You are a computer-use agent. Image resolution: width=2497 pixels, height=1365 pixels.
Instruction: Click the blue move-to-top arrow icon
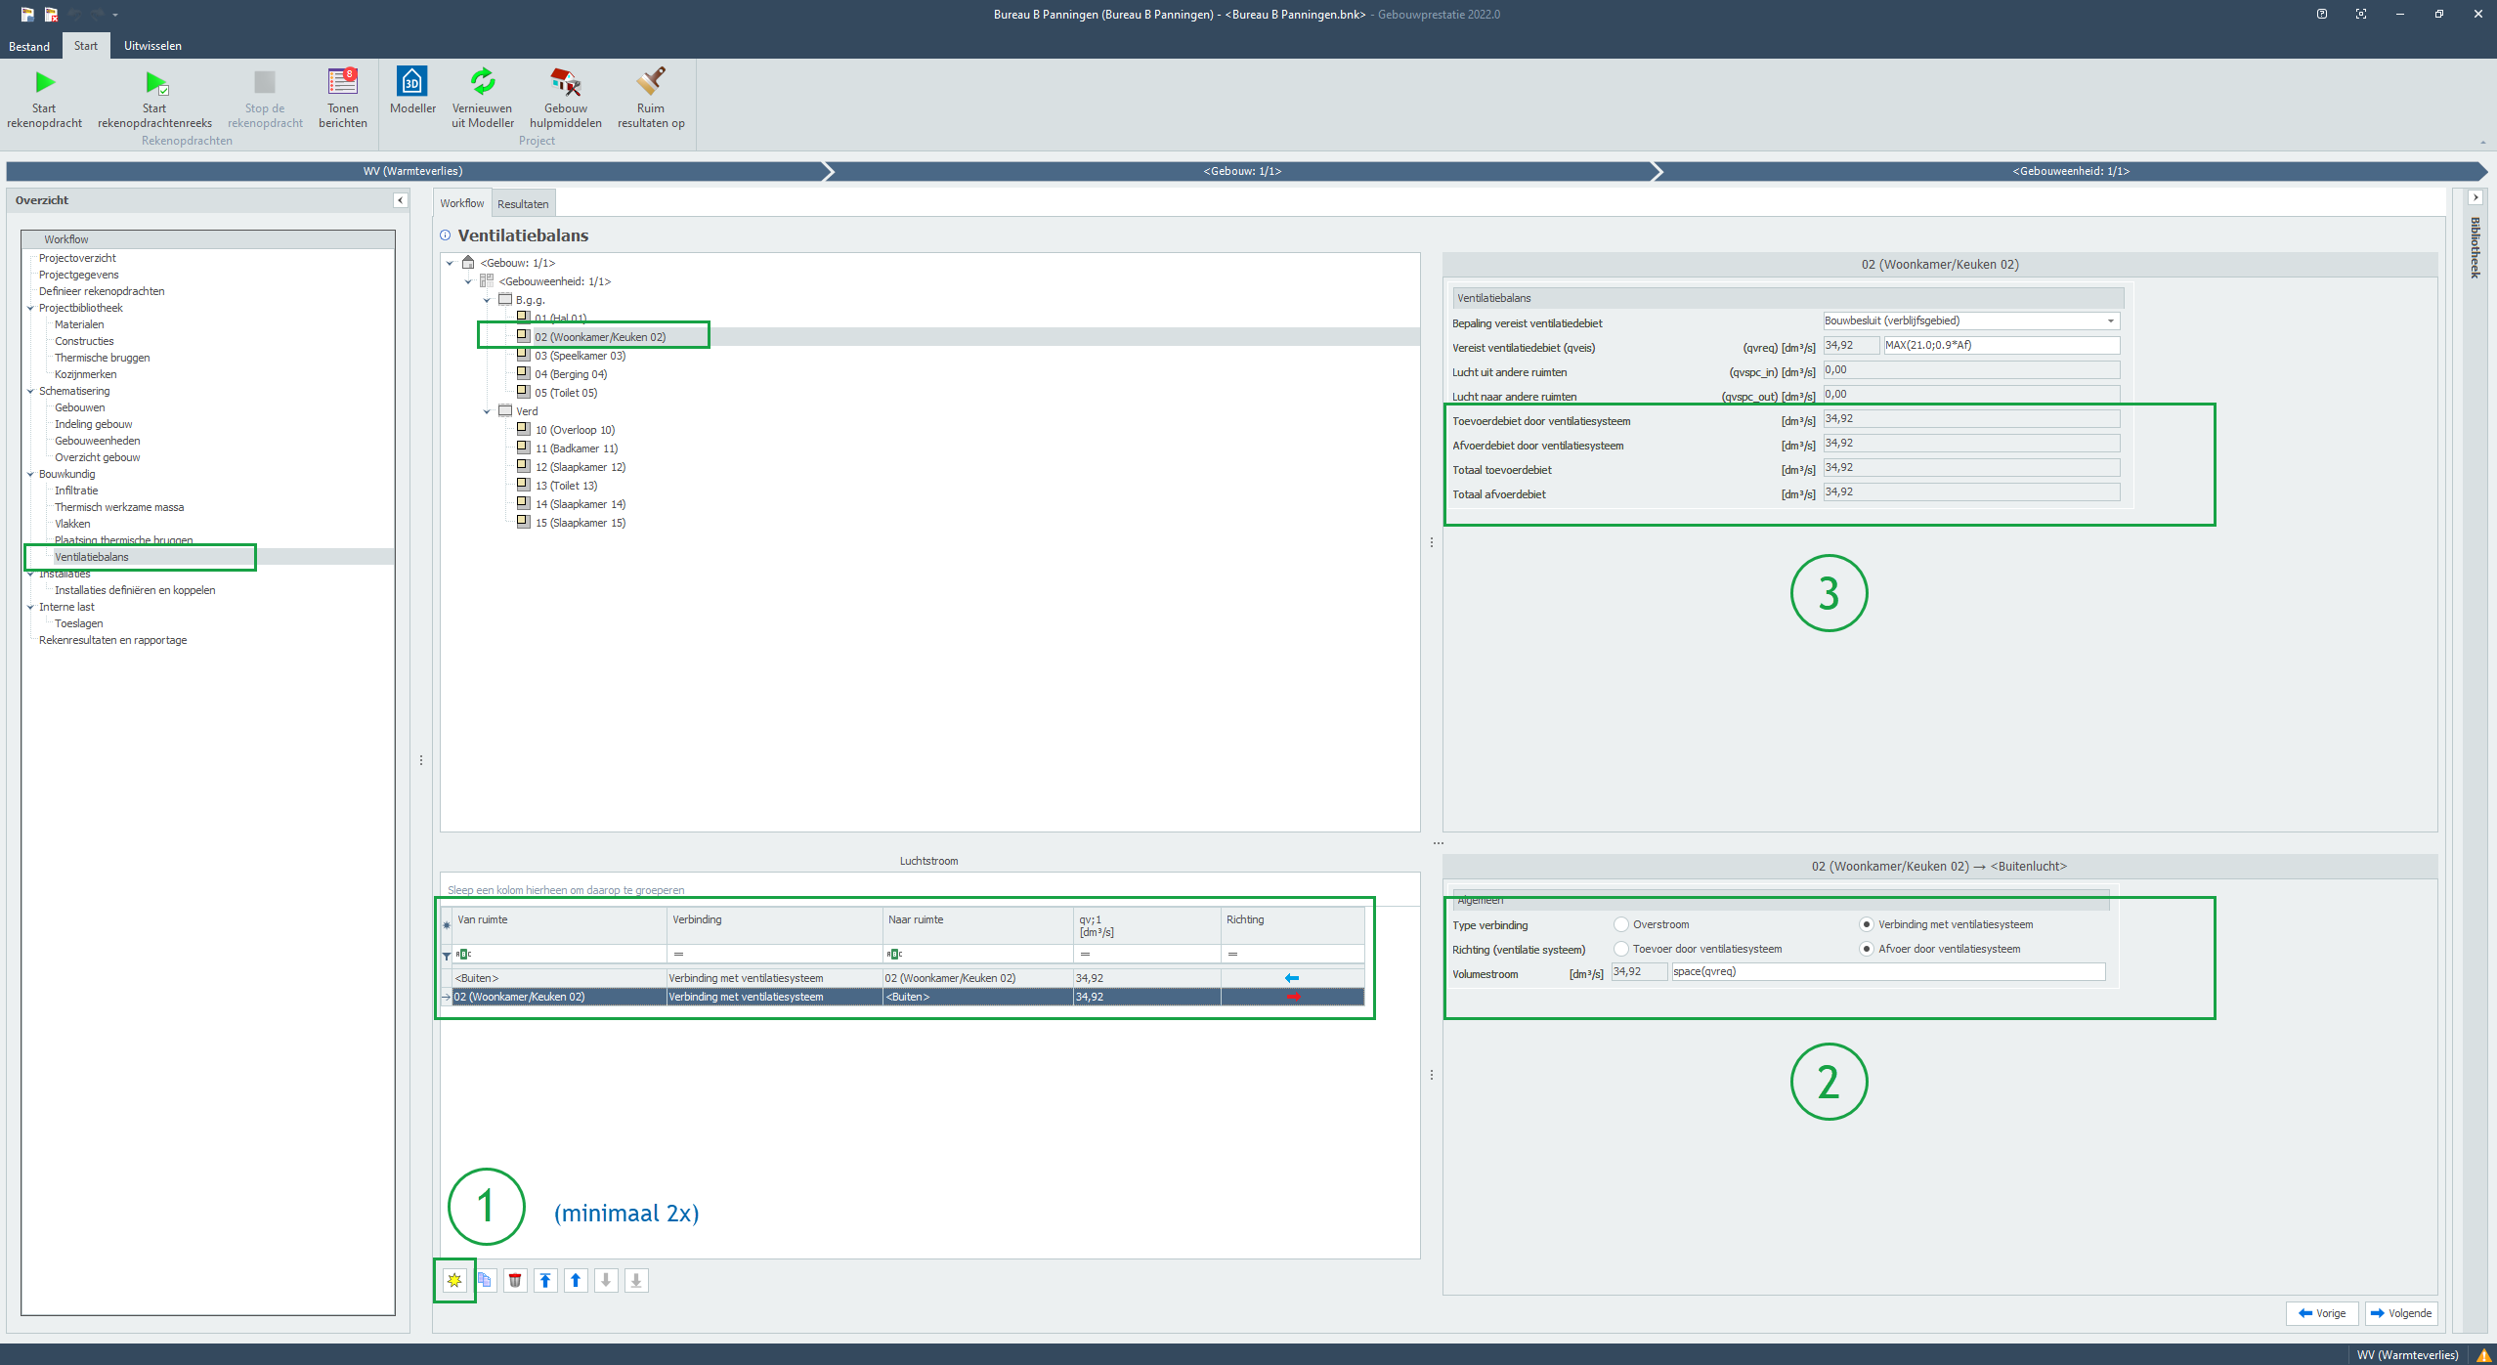coord(545,1280)
